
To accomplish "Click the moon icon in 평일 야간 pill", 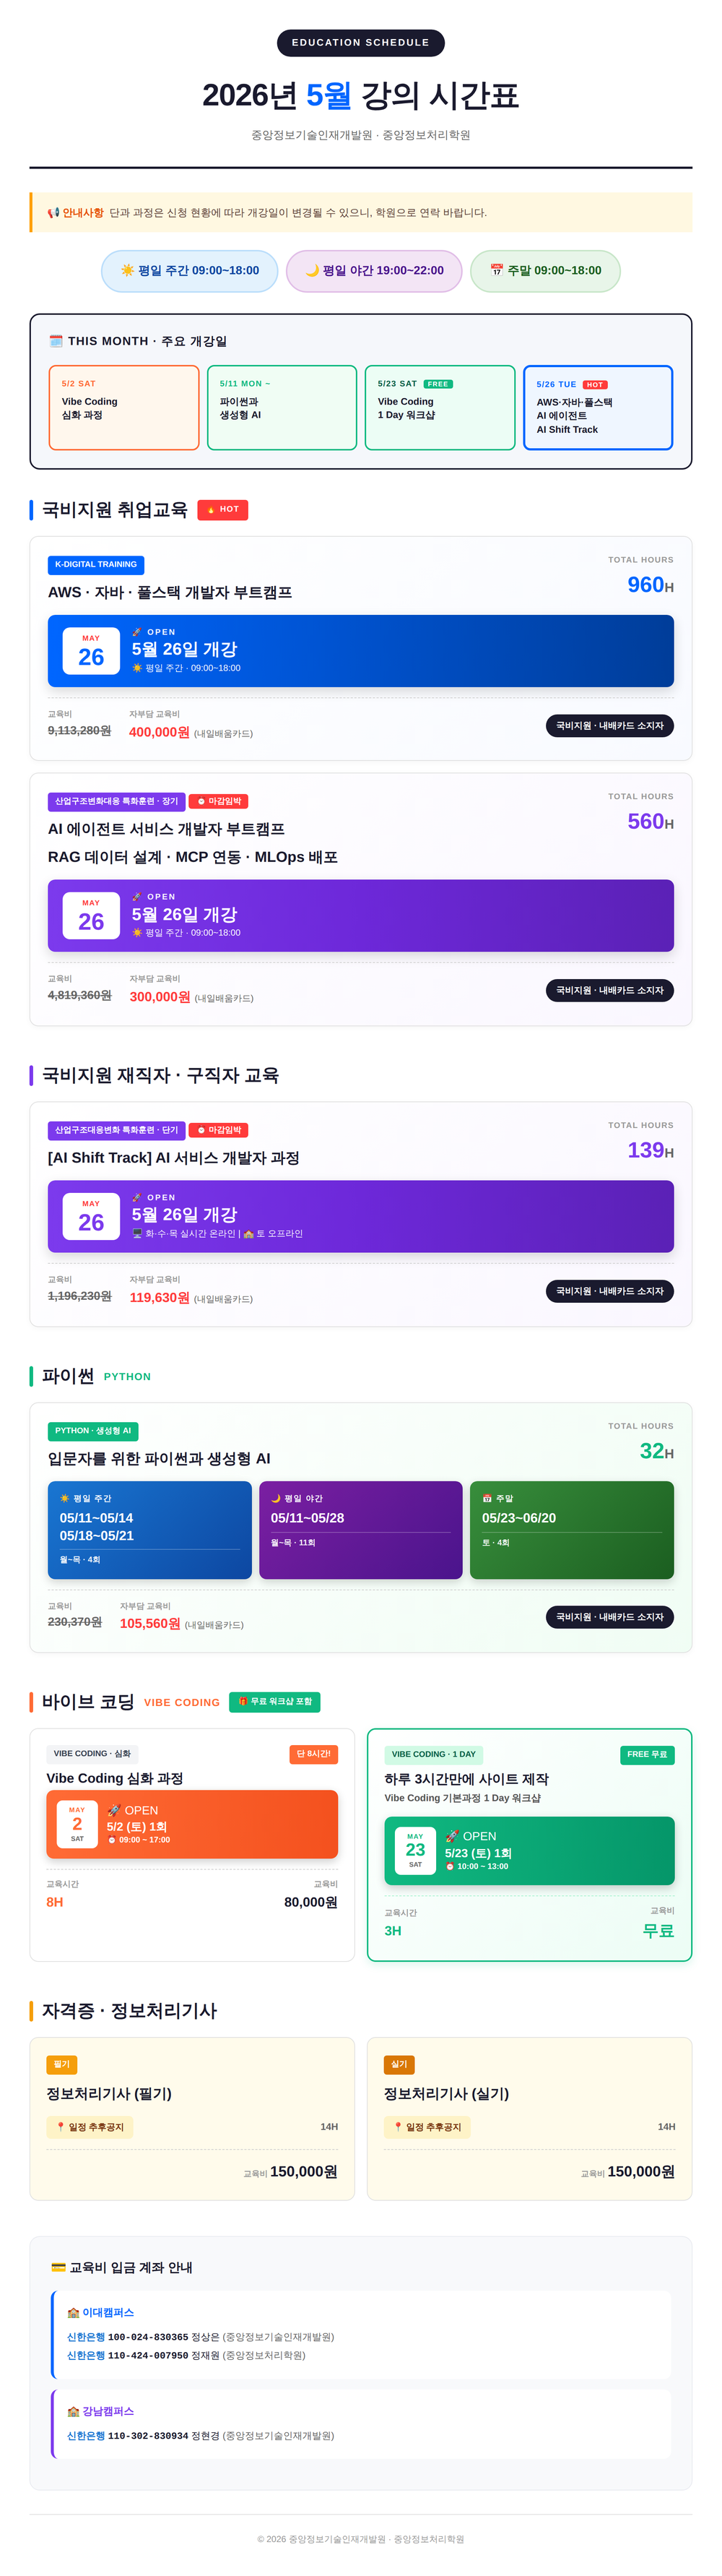I will pos(312,270).
